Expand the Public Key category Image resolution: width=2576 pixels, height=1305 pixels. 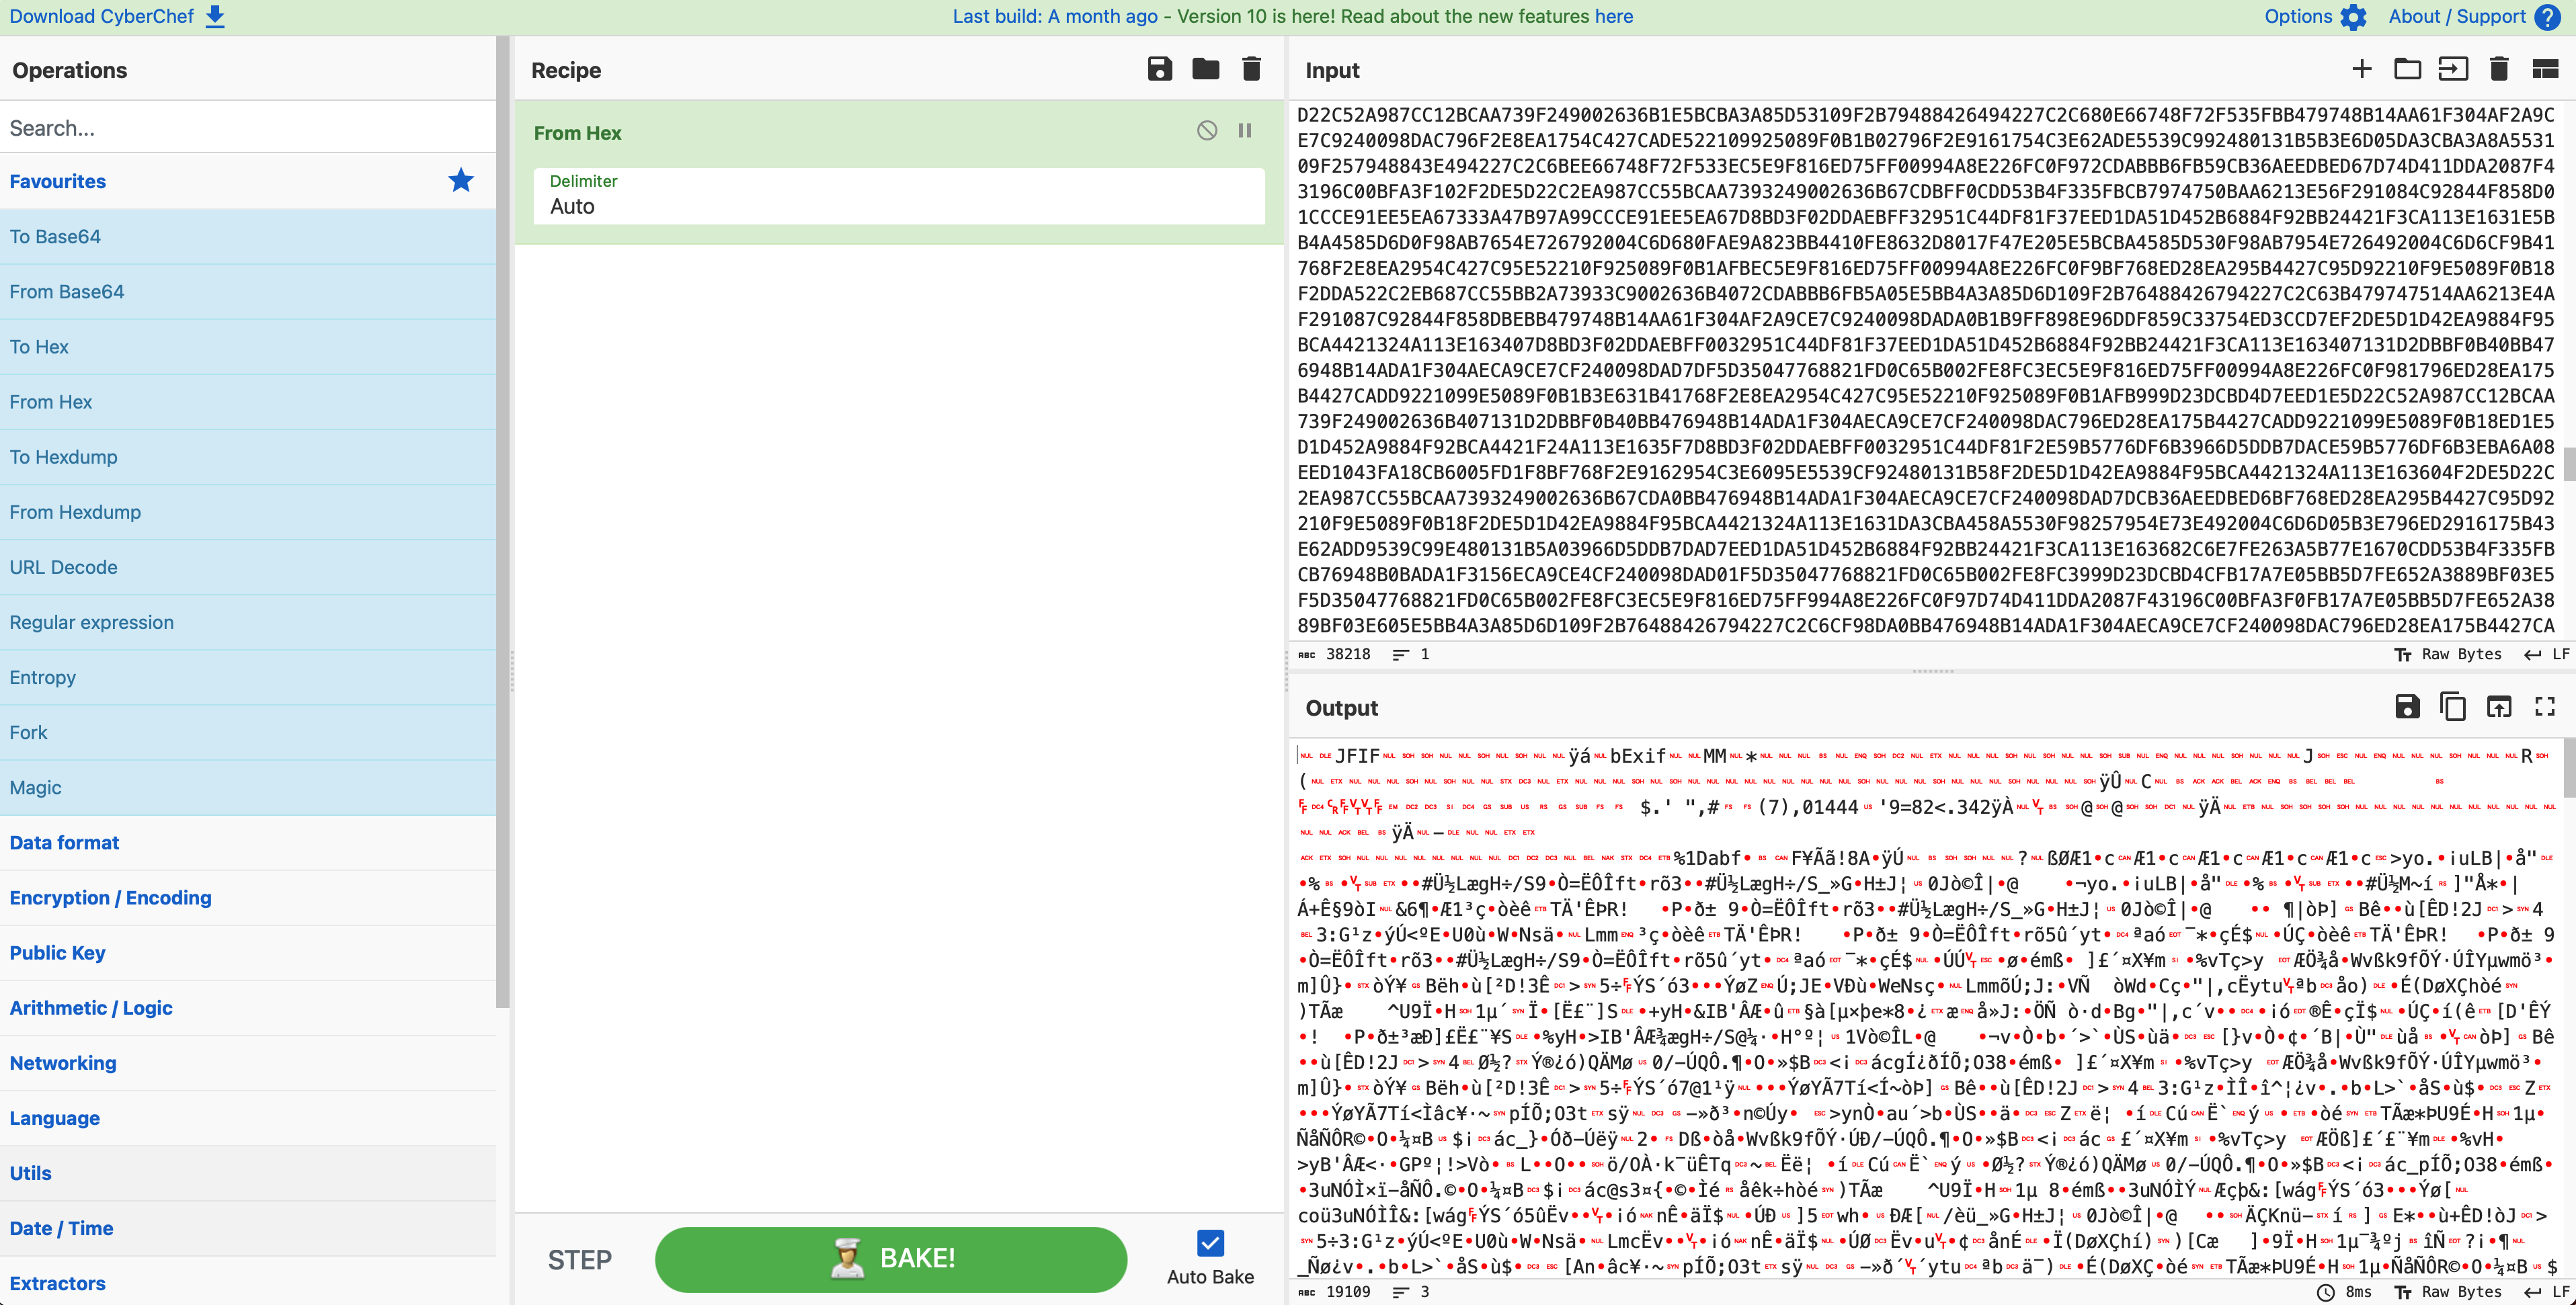[248, 952]
